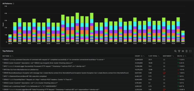Click the info icon next to COUNT header
194x91 pixels.
click(x=141, y=56)
